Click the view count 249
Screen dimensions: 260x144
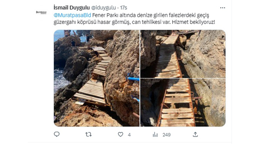(166, 135)
